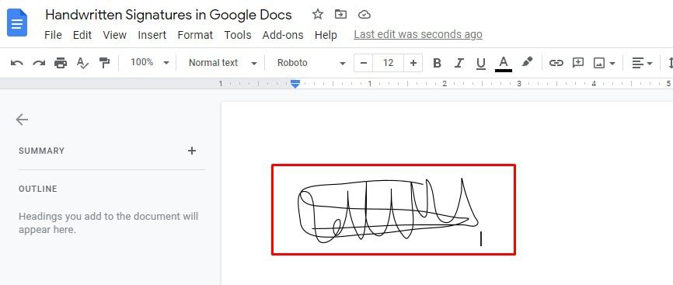Expand the insert image dropdown arrow

612,64
